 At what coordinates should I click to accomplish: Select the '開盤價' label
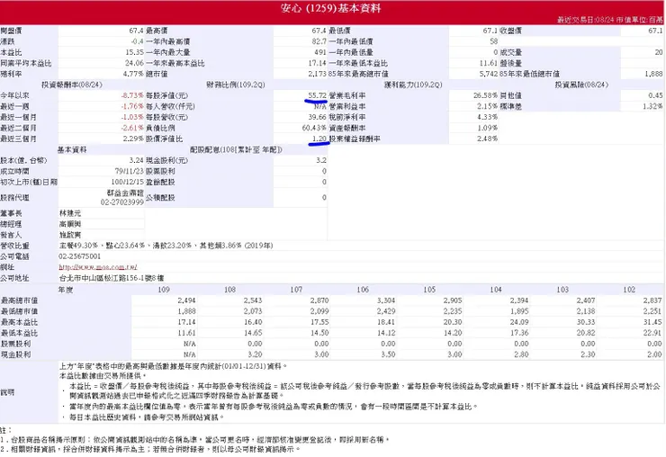(11, 31)
